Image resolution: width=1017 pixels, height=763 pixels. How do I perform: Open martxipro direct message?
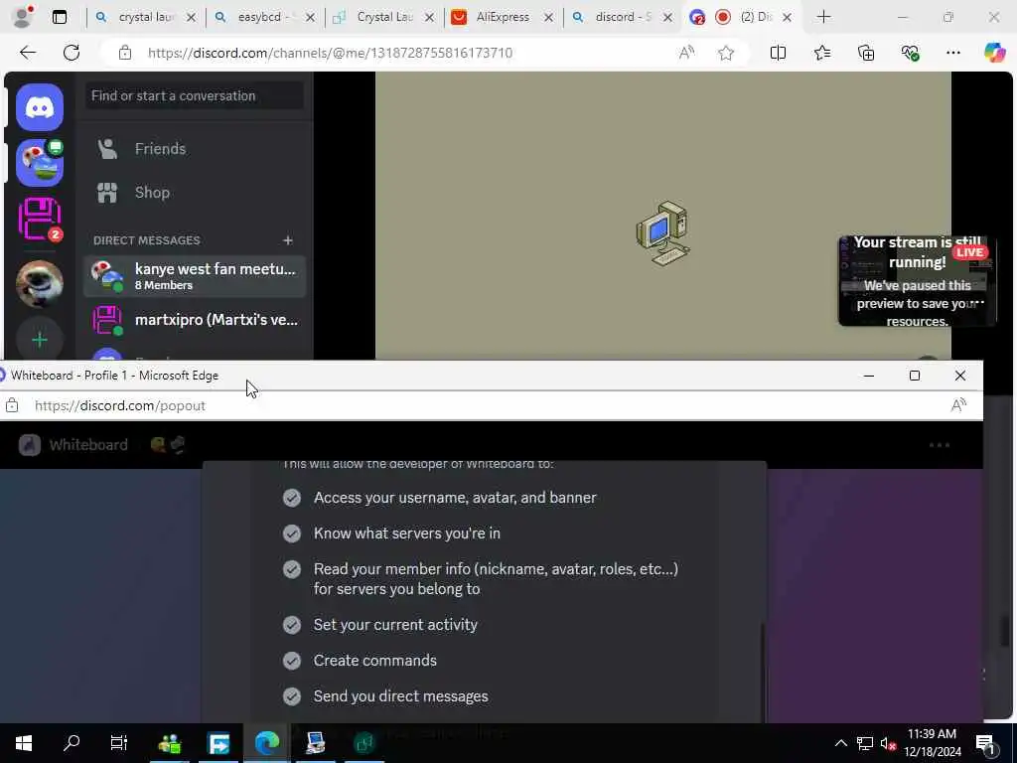[x=195, y=320]
